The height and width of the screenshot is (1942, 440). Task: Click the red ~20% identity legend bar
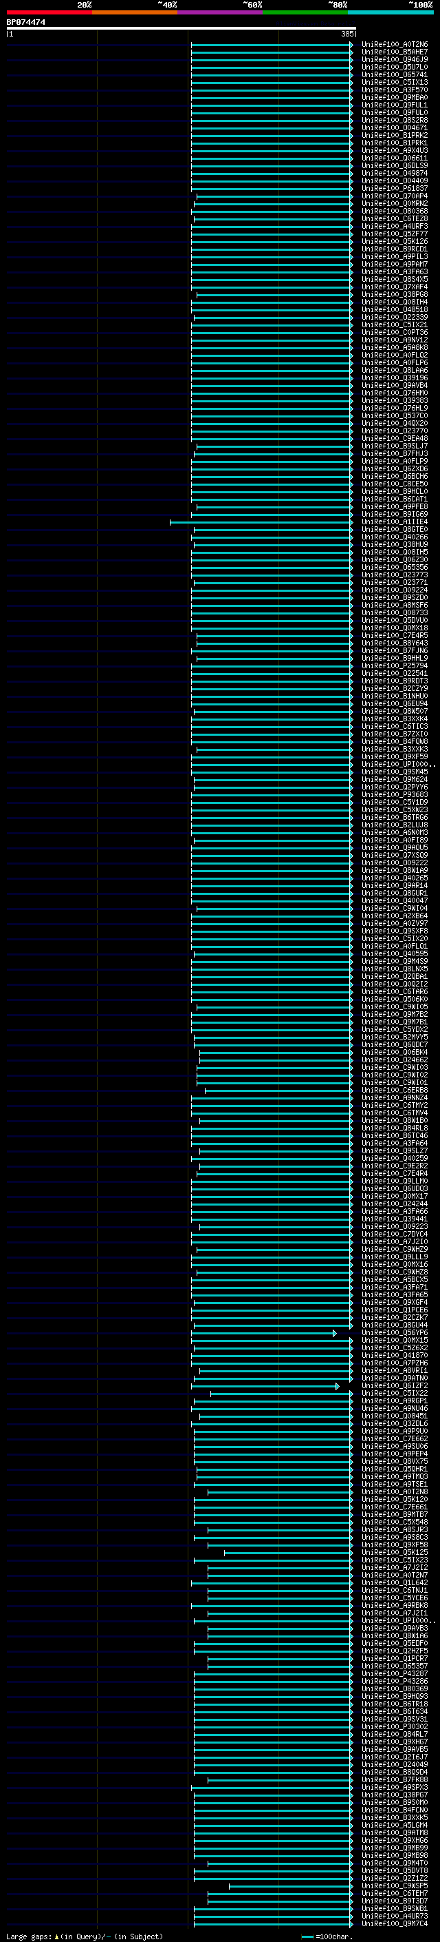(49, 12)
